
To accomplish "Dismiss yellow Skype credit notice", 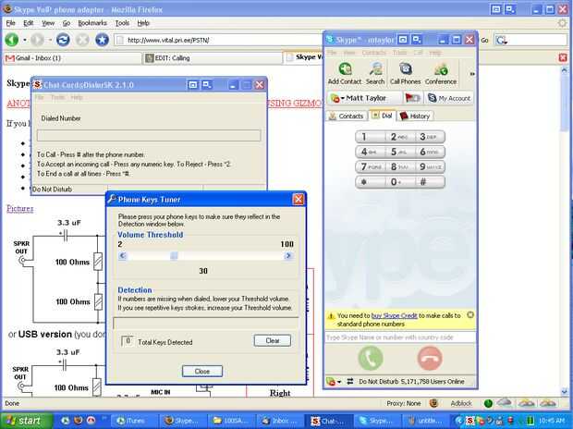I will (x=470, y=315).
